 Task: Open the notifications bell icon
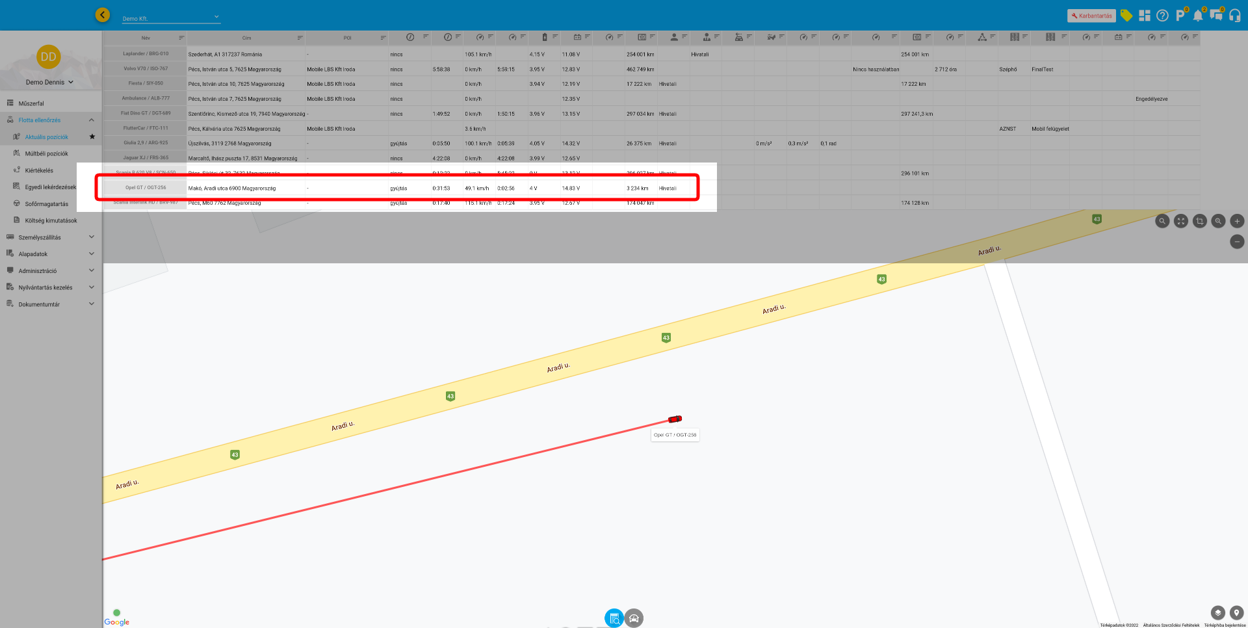click(x=1197, y=16)
